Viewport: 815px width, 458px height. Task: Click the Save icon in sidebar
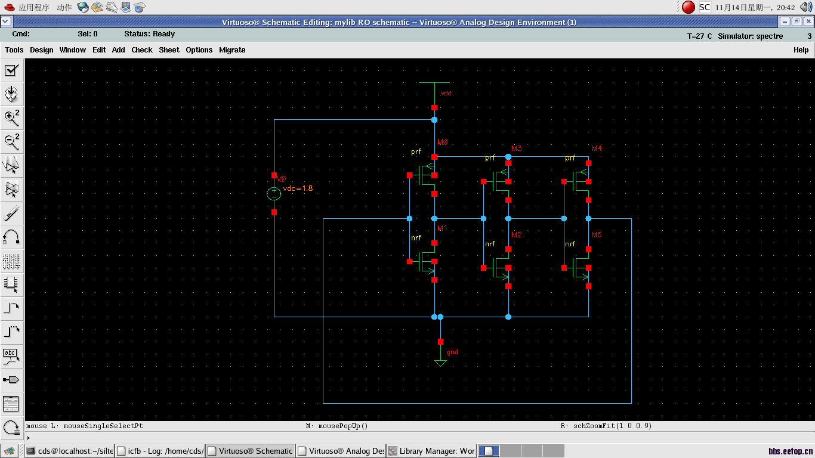tap(11, 94)
